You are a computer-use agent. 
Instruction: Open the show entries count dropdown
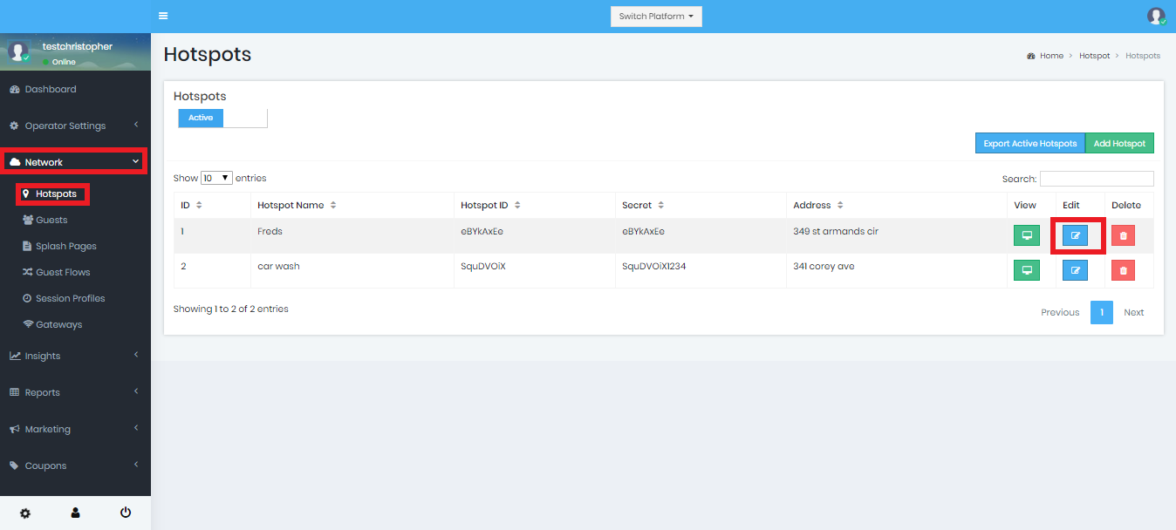(216, 178)
